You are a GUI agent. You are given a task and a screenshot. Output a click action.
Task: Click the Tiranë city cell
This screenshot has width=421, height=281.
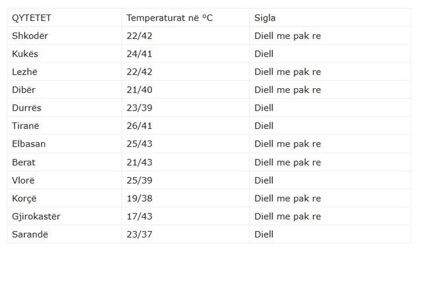coord(26,126)
